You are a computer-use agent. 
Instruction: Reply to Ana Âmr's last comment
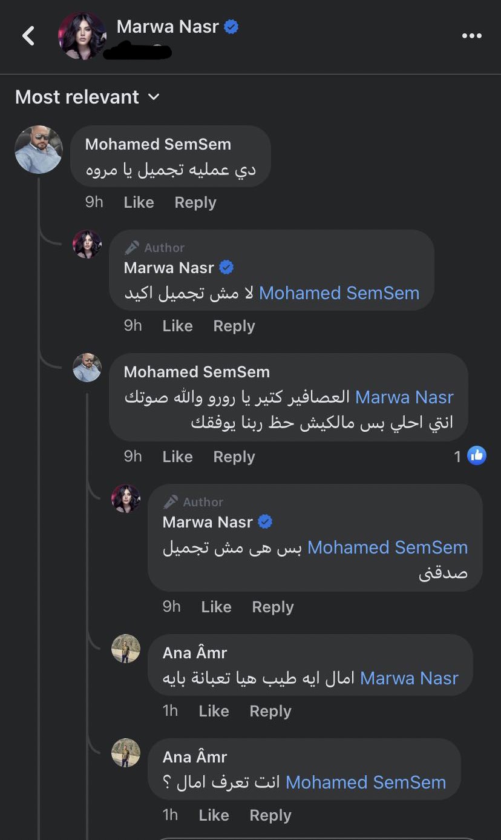point(270,815)
